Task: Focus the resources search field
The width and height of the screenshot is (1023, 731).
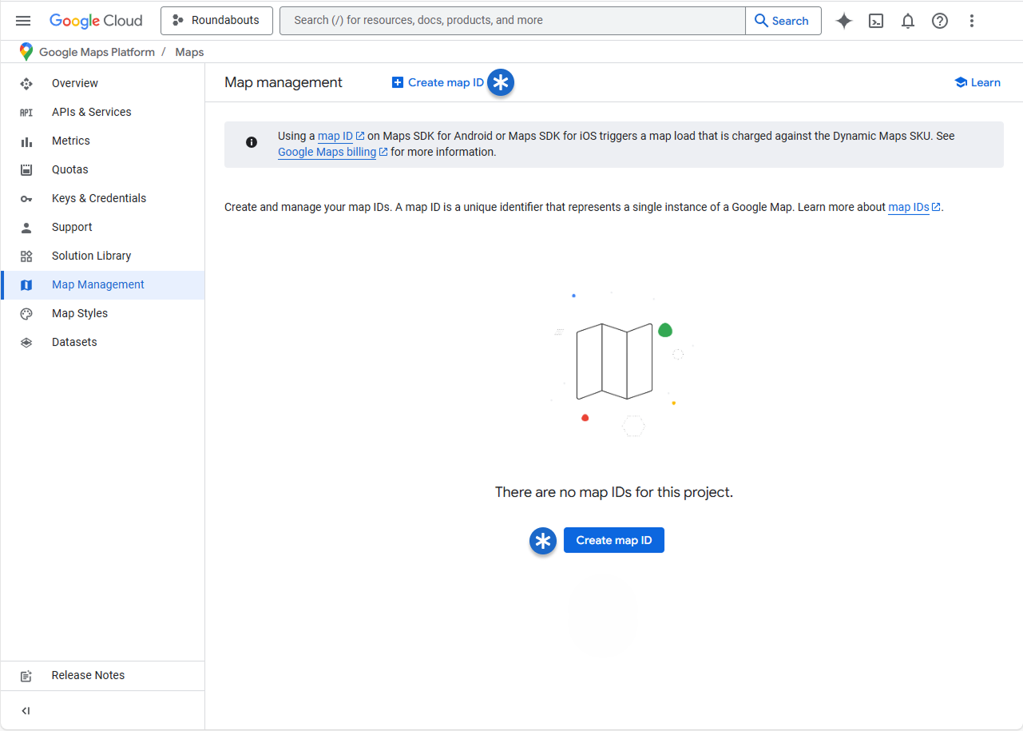Action: tap(512, 21)
